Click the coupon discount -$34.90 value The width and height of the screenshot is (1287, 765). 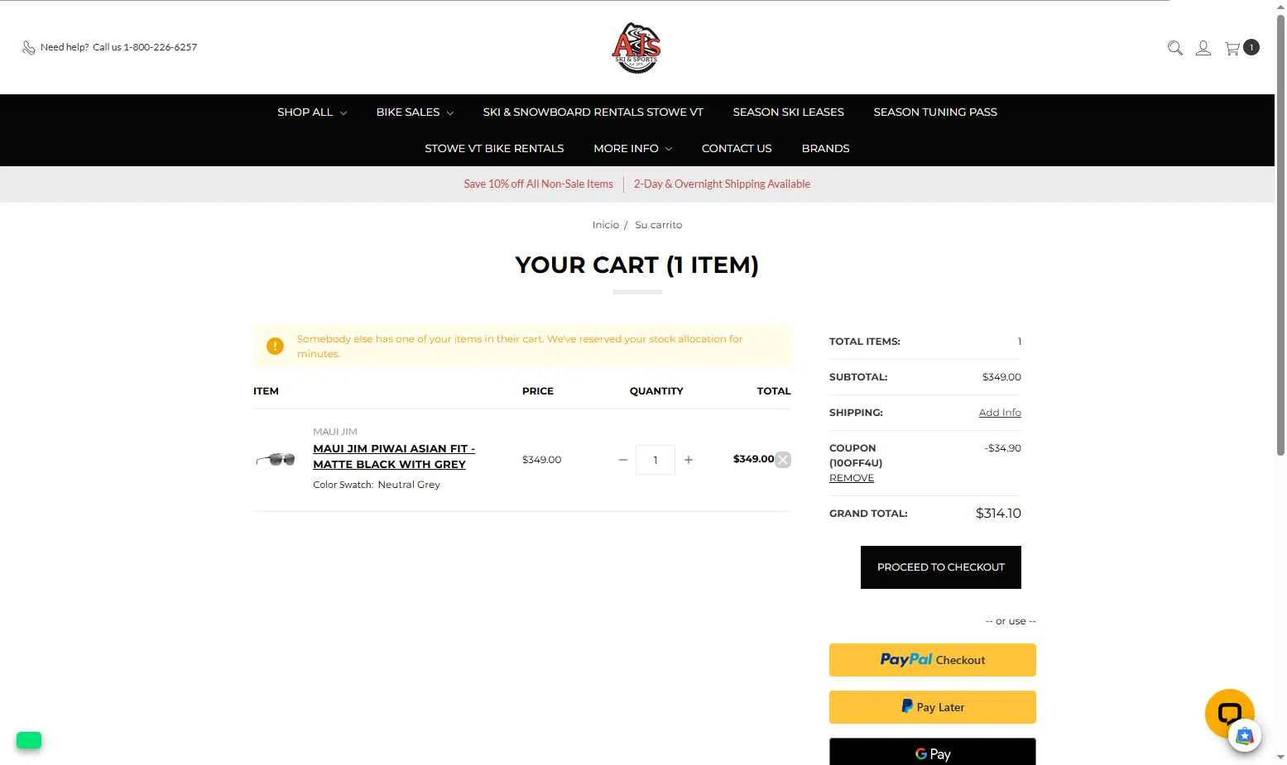pyautogui.click(x=1003, y=448)
